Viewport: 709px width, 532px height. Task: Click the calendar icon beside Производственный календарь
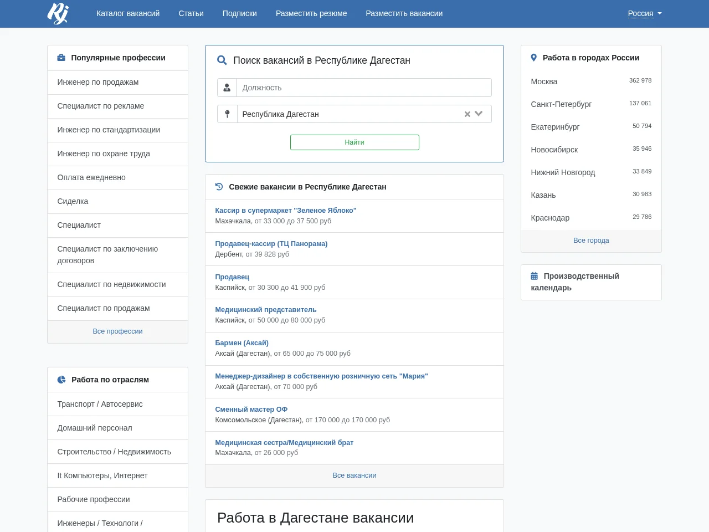click(x=535, y=276)
